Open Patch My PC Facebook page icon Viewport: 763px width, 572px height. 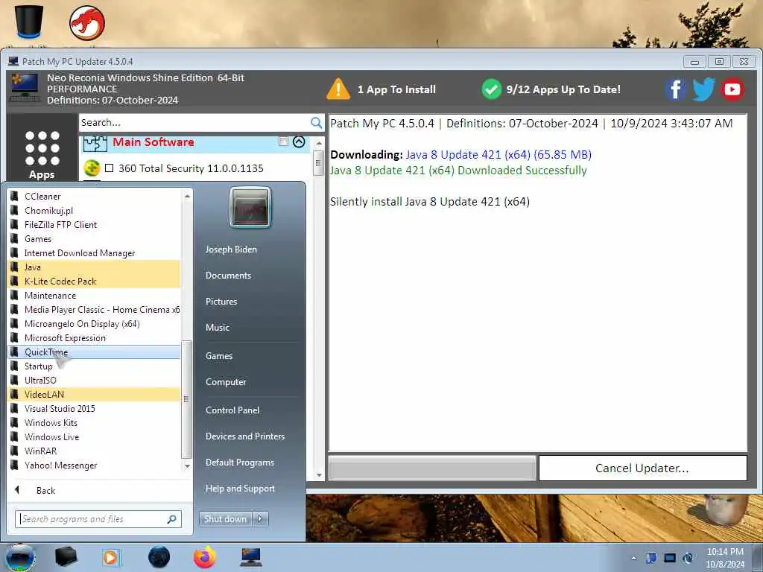(675, 89)
